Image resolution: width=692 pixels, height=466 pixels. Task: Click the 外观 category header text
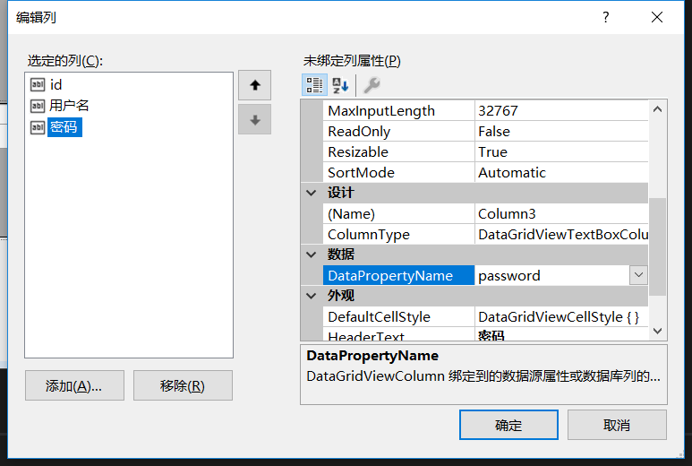[x=340, y=296]
